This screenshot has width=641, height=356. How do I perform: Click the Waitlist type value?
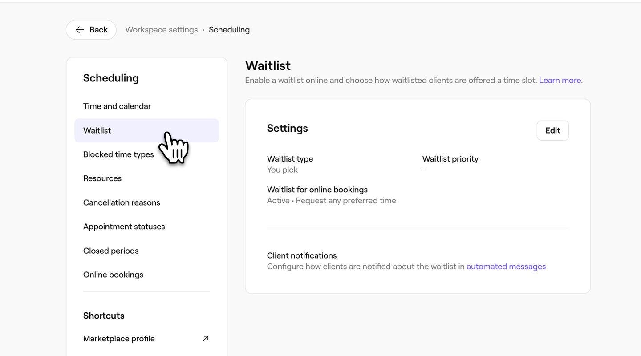(x=282, y=170)
